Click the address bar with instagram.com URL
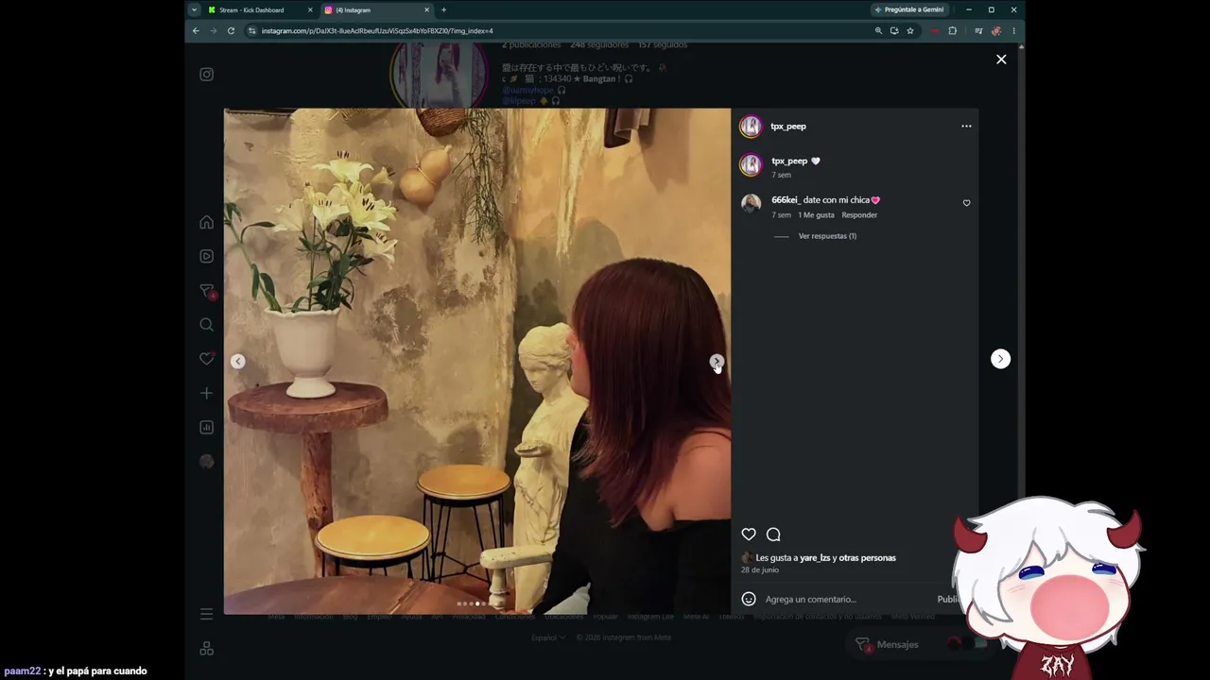Screen dimensions: 1210x680 click(x=558, y=31)
